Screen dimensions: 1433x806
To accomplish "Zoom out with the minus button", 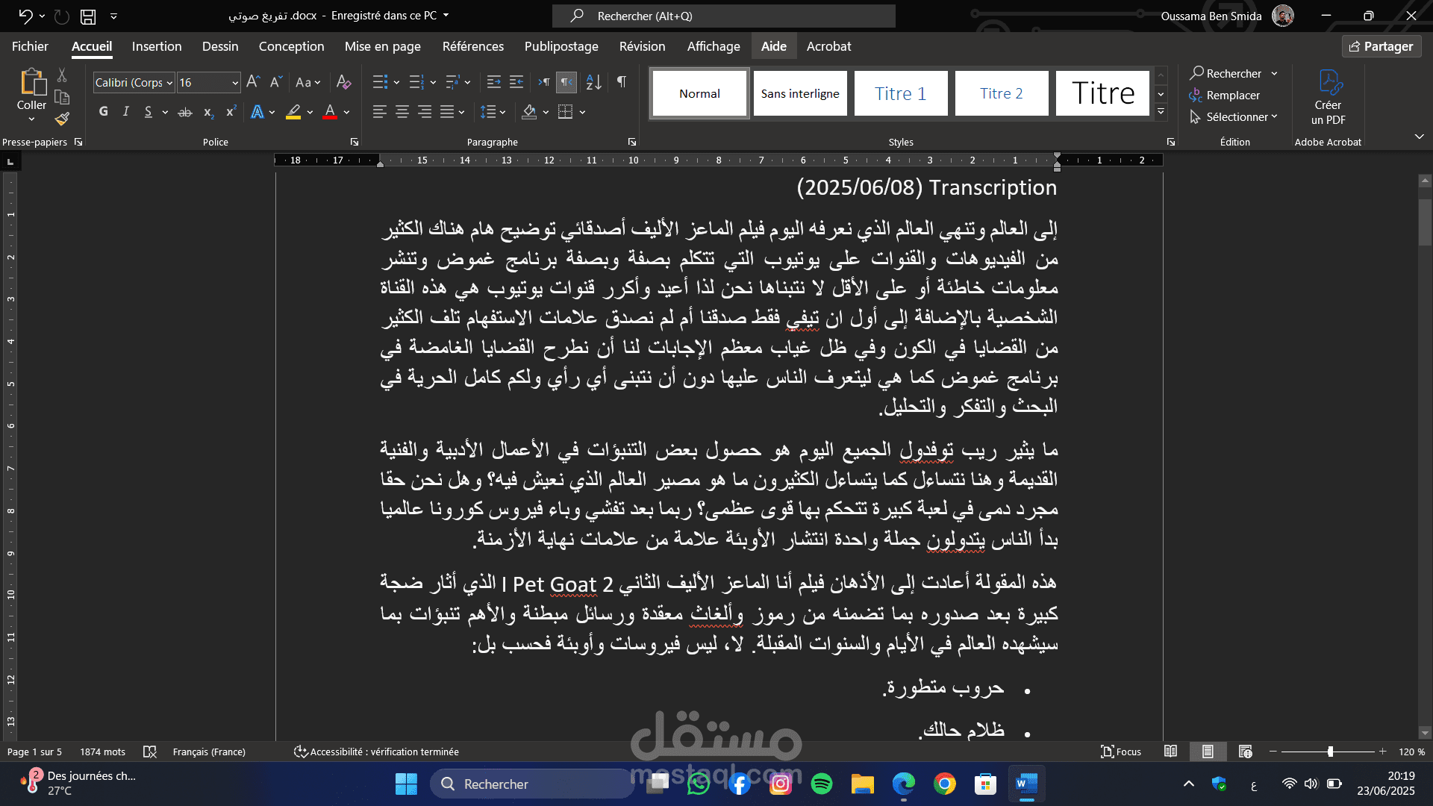I will (1273, 752).
